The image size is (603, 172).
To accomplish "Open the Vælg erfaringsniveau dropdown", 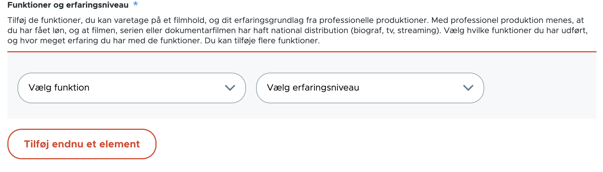I will [370, 88].
